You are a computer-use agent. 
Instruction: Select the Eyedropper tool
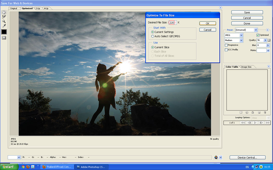pos(4,26)
